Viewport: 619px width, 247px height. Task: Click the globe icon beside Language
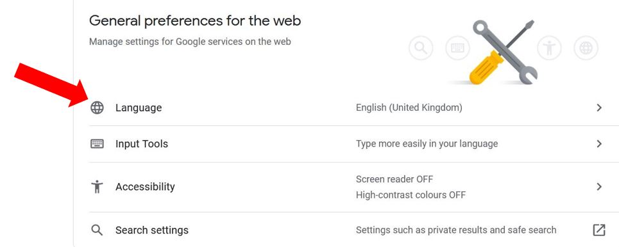pyautogui.click(x=97, y=108)
